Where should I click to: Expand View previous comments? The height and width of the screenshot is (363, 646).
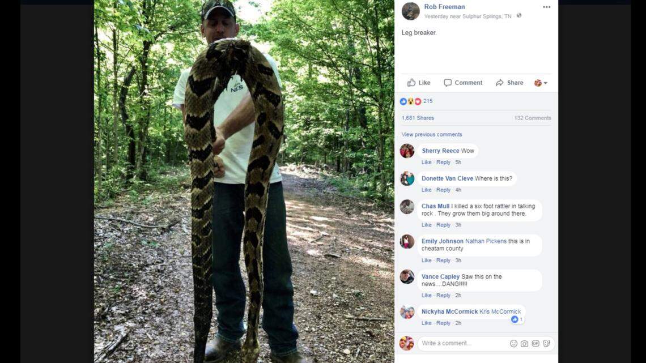point(432,135)
